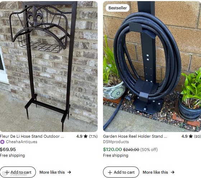201x178 pixels.
Task: Open Garden Hose Reel Holder Stand title
Action: tap(135, 136)
